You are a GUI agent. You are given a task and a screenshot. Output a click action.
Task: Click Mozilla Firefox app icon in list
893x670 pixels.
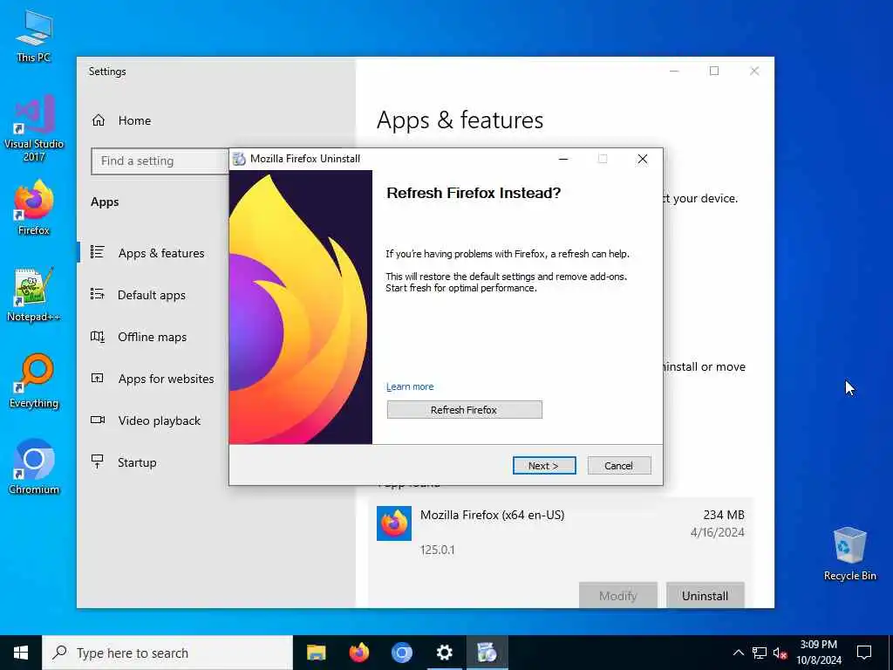[x=394, y=523]
